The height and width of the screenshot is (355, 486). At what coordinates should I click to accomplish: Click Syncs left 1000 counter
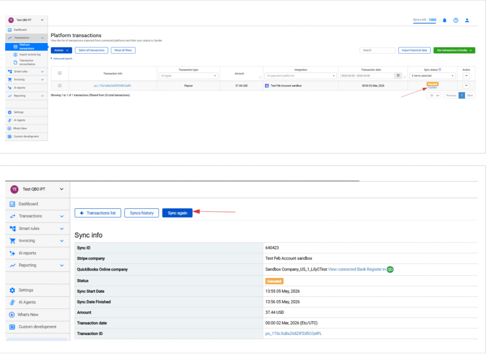(x=424, y=20)
